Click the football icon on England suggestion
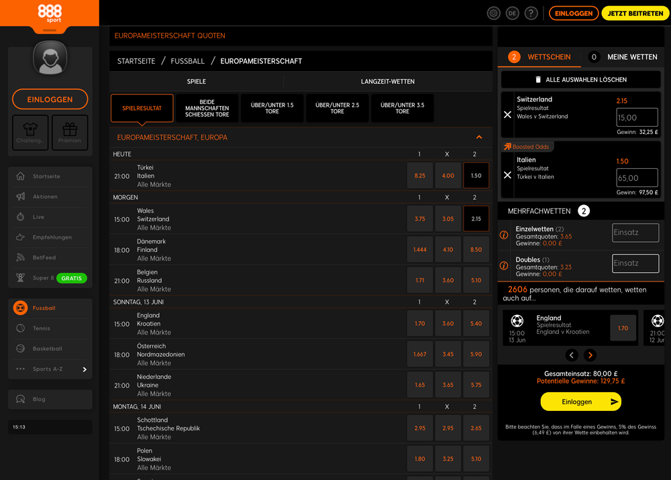The image size is (671, 480). tap(517, 320)
